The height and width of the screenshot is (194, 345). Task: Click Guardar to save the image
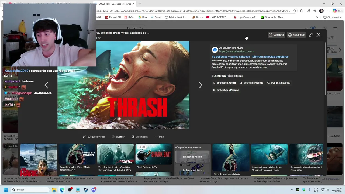coord(118,137)
